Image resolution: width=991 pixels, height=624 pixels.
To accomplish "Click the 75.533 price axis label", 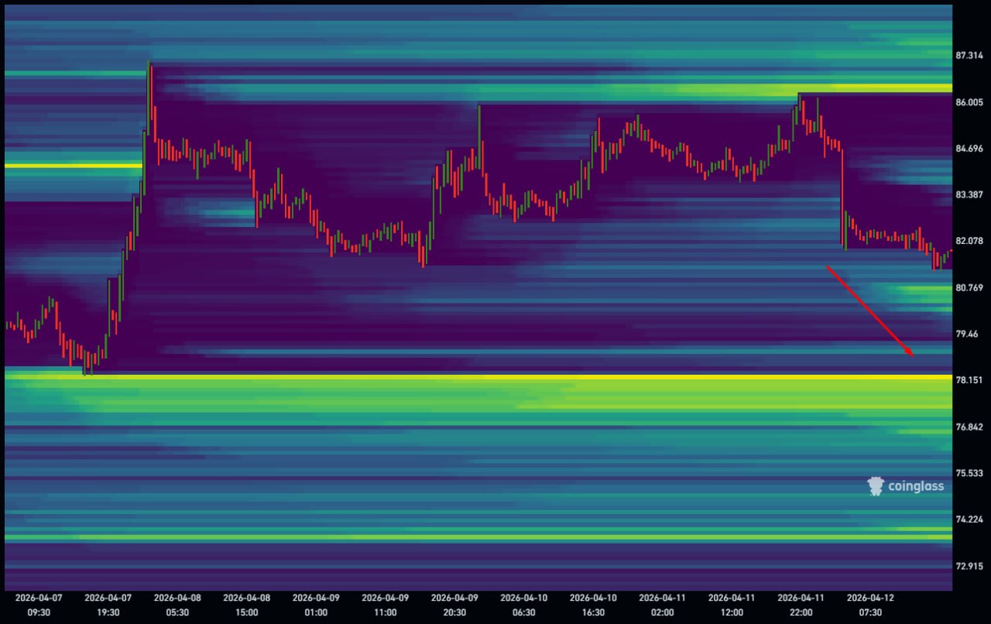I will click(969, 473).
